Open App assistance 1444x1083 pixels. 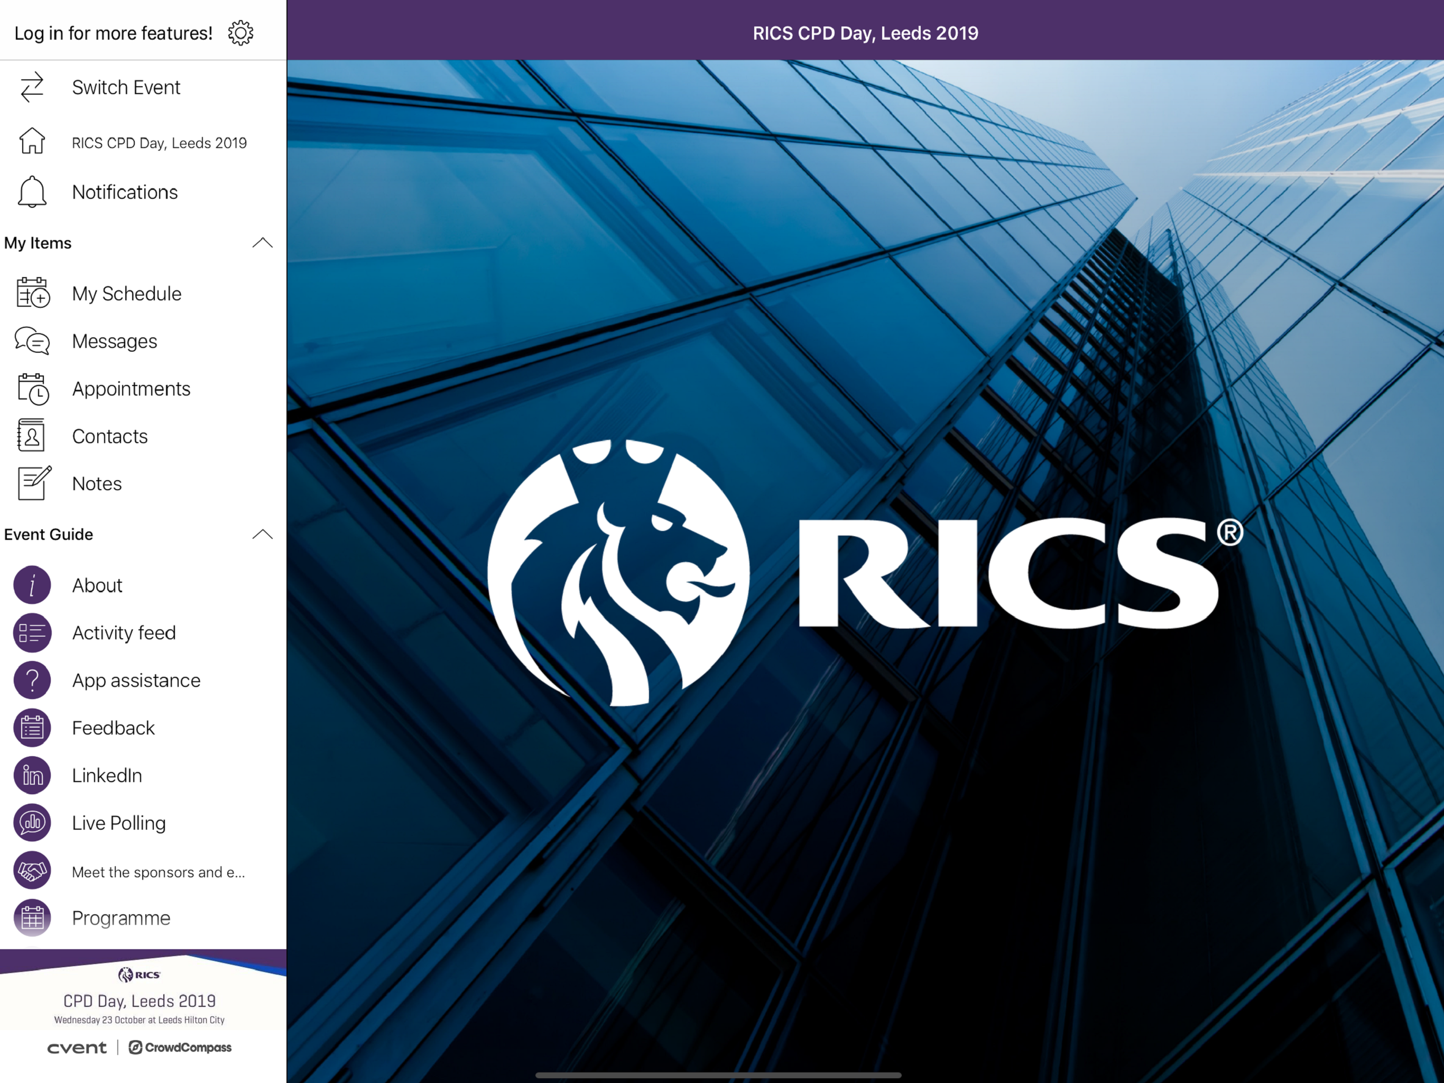(x=143, y=680)
